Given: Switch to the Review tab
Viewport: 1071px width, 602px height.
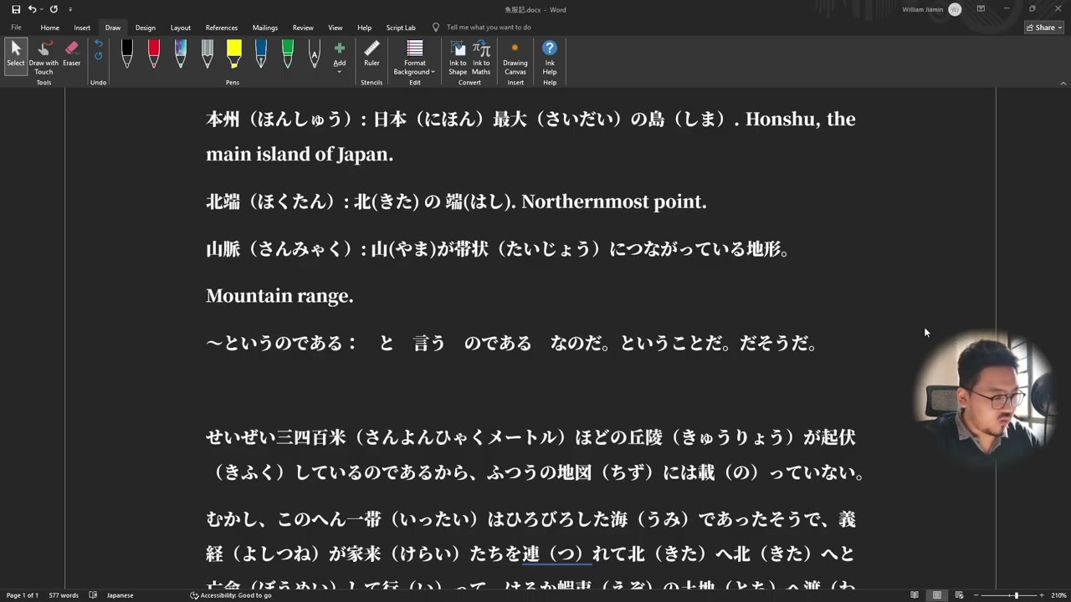Looking at the screenshot, I should pyautogui.click(x=303, y=28).
